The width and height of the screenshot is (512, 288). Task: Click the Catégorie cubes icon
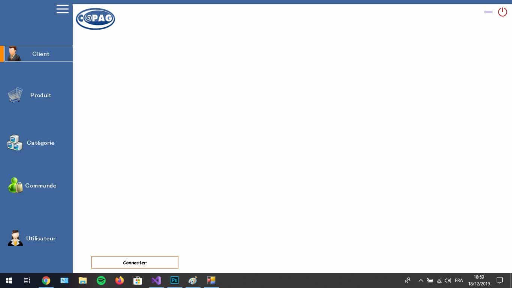tap(15, 143)
